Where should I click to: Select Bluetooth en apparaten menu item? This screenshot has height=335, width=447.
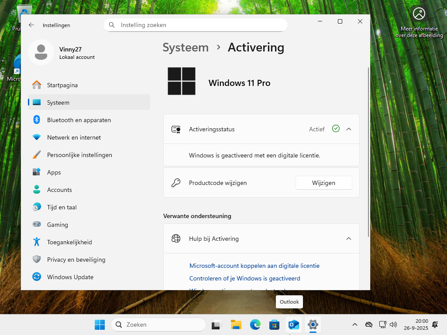pyautogui.click(x=89, y=120)
